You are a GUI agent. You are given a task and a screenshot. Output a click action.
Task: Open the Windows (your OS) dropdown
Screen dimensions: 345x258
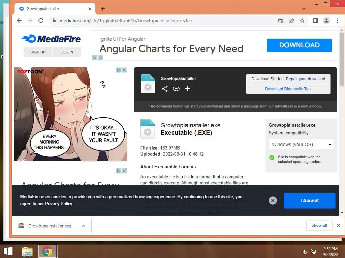click(301, 144)
